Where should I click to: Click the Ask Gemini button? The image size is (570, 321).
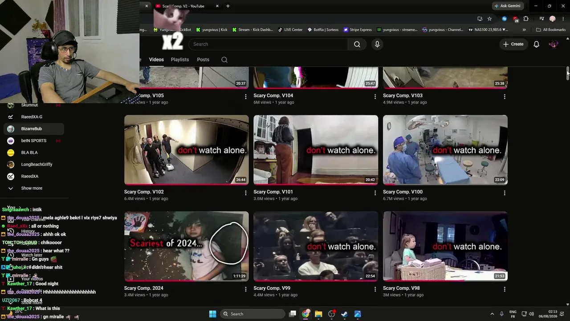pyautogui.click(x=507, y=6)
